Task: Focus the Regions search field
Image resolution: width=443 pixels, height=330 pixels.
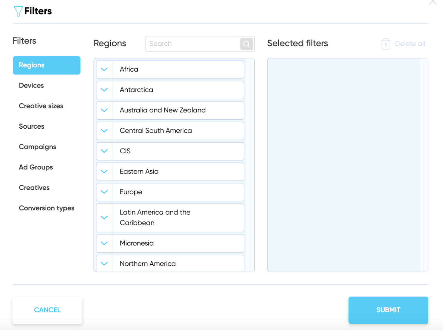Action: point(193,44)
